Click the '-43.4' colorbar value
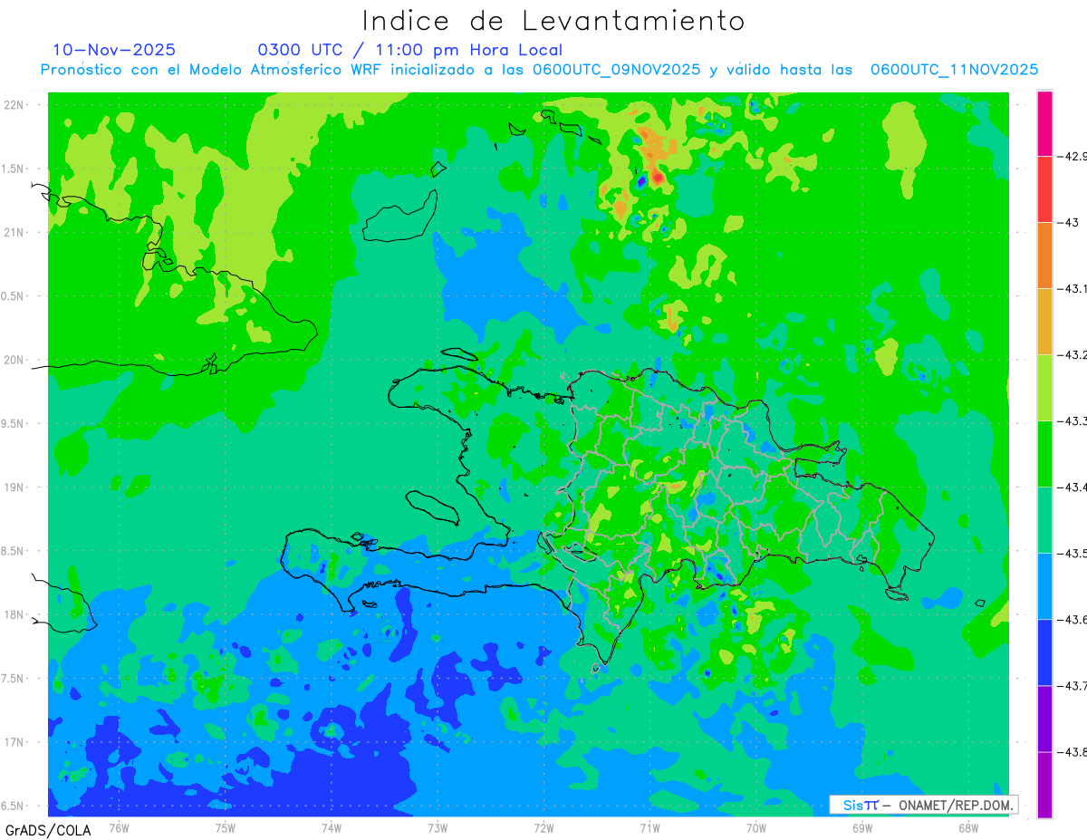This screenshot has width=1087, height=840. (x=1072, y=488)
